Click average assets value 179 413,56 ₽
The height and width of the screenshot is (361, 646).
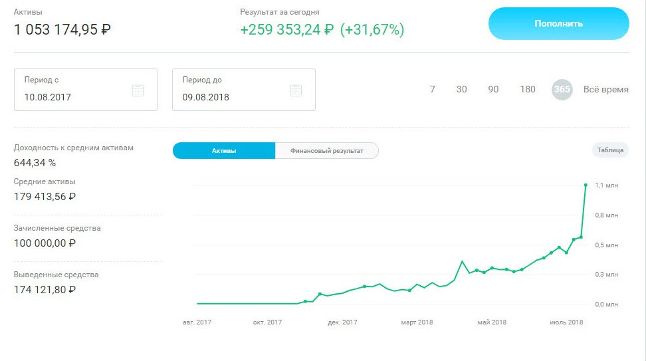point(45,197)
